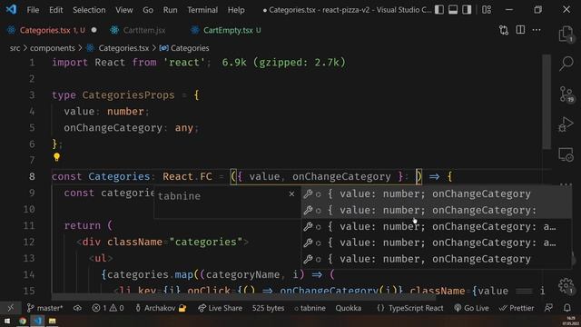Select the first suggestion ending with onChangeCategory
This screenshot has height=327, width=581.
pyautogui.click(x=436, y=193)
